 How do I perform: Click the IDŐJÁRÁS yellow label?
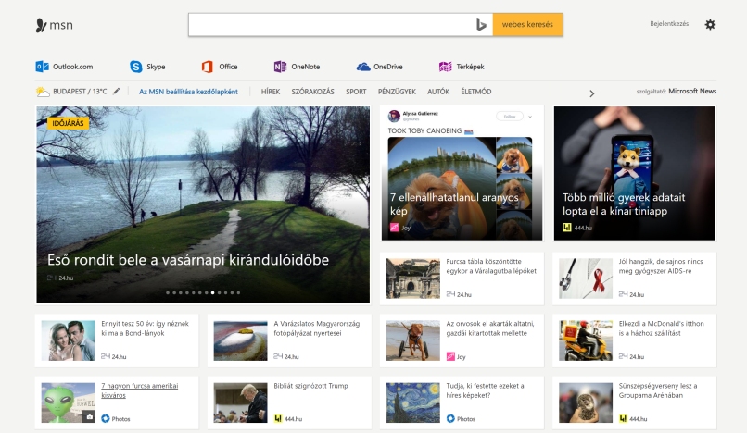click(68, 123)
